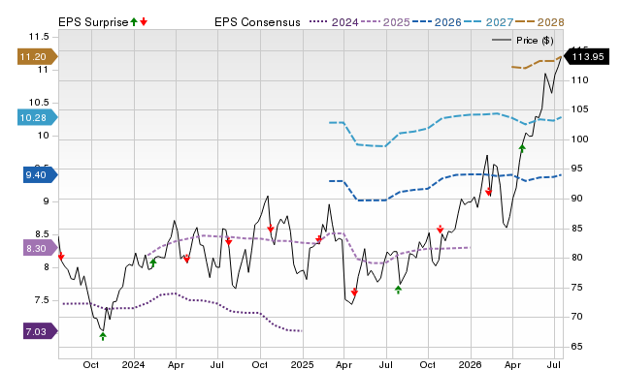
Task: Click the green surprise arrow at the late-2023 price low
Action: click(x=103, y=336)
